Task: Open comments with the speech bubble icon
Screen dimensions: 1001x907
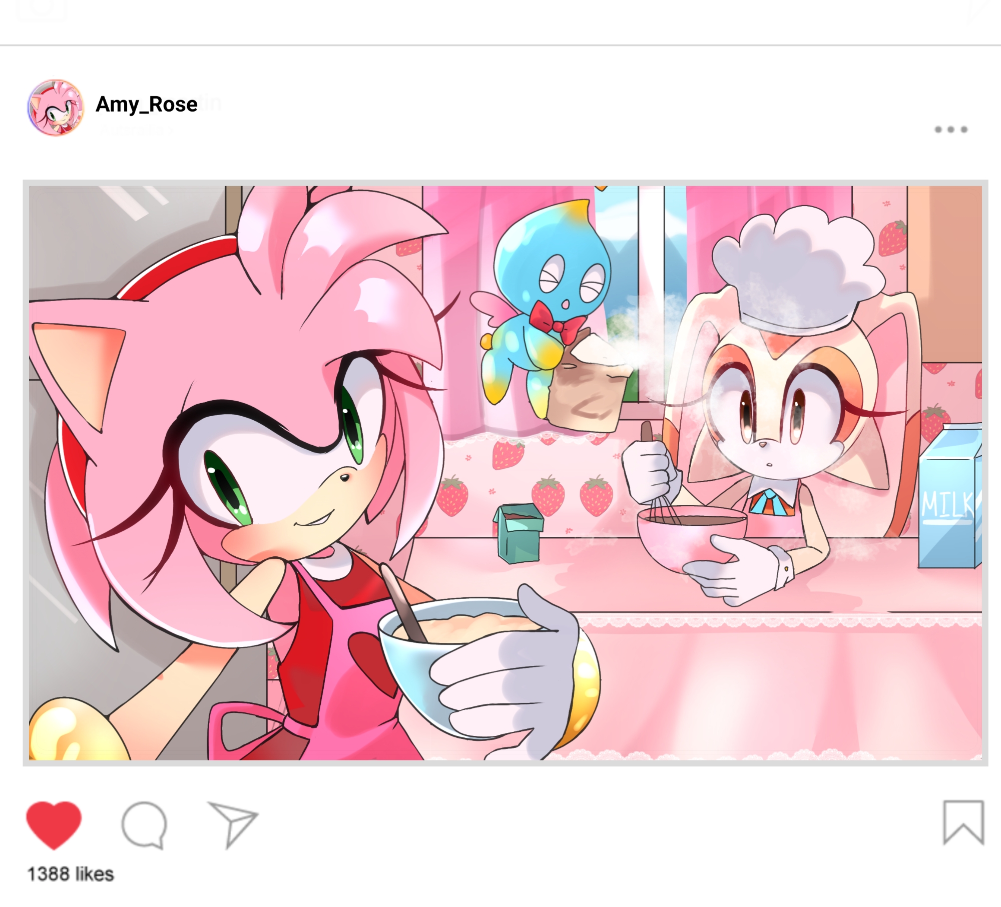Action: point(144,825)
